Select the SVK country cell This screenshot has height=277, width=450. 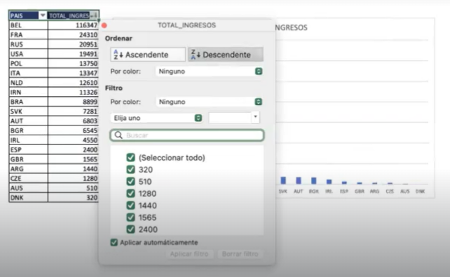28,112
